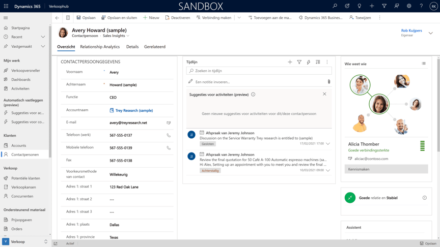Open Potentiële klanten in the sidebar

(x=25, y=178)
